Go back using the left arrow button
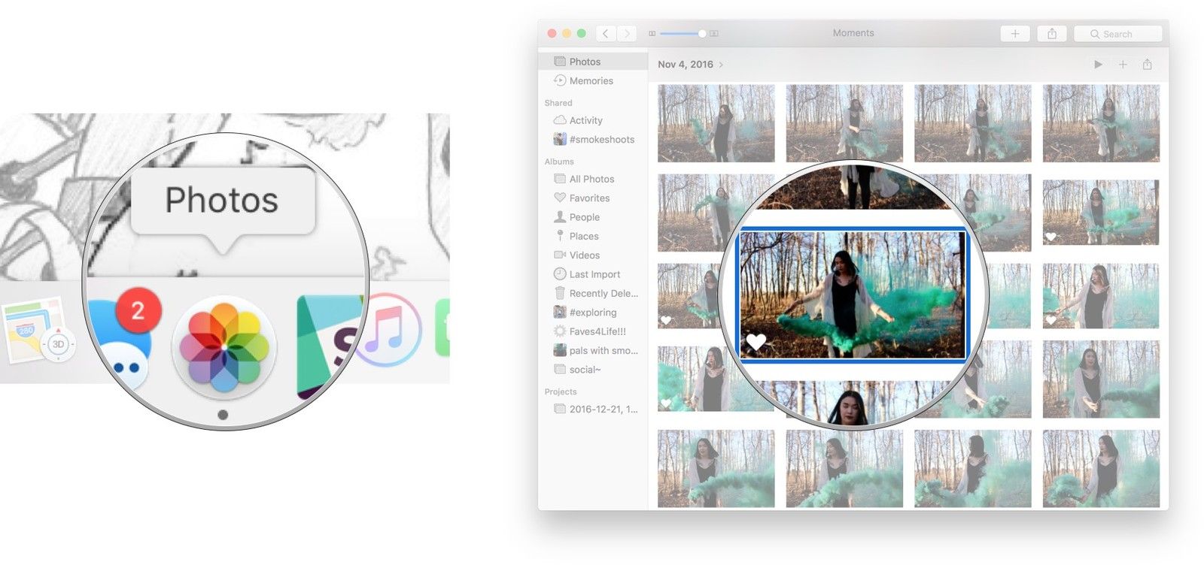The image size is (1204, 565). coord(606,34)
